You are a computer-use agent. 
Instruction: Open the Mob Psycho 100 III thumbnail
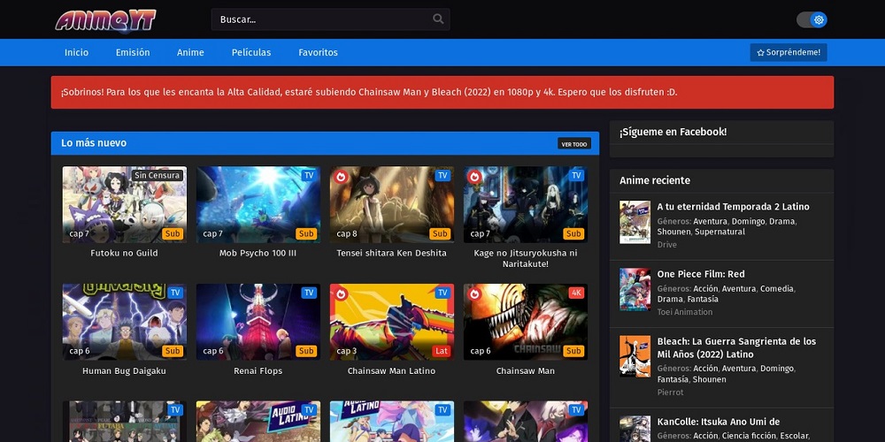click(x=258, y=205)
